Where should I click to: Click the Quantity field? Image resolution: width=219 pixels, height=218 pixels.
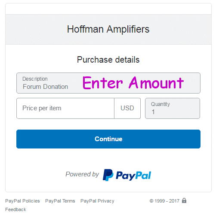pyautogui.click(x=173, y=108)
